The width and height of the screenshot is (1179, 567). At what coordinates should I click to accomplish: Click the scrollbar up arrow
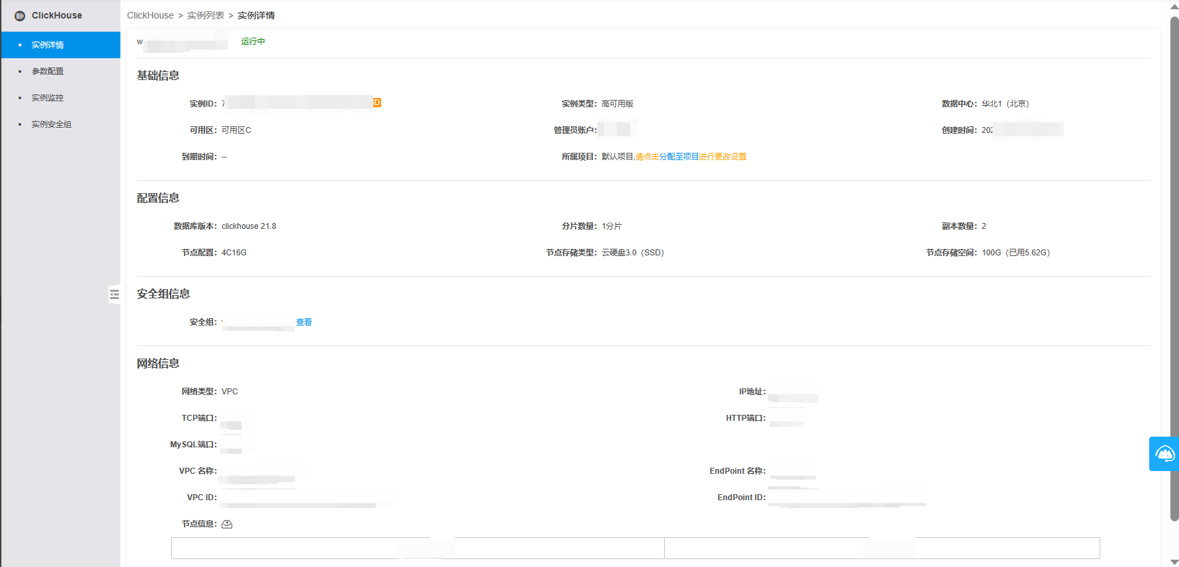coord(1174,7)
